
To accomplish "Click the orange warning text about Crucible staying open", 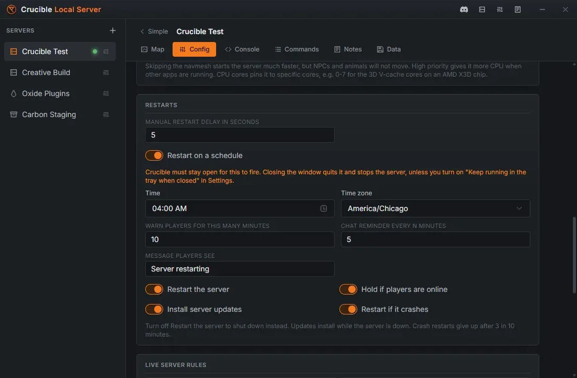I will pos(336,176).
